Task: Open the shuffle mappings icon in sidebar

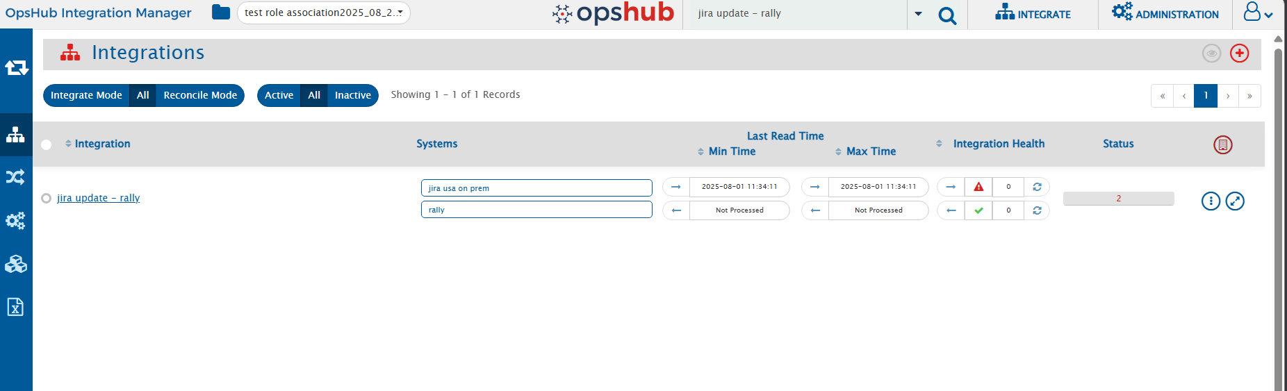Action: click(15, 177)
